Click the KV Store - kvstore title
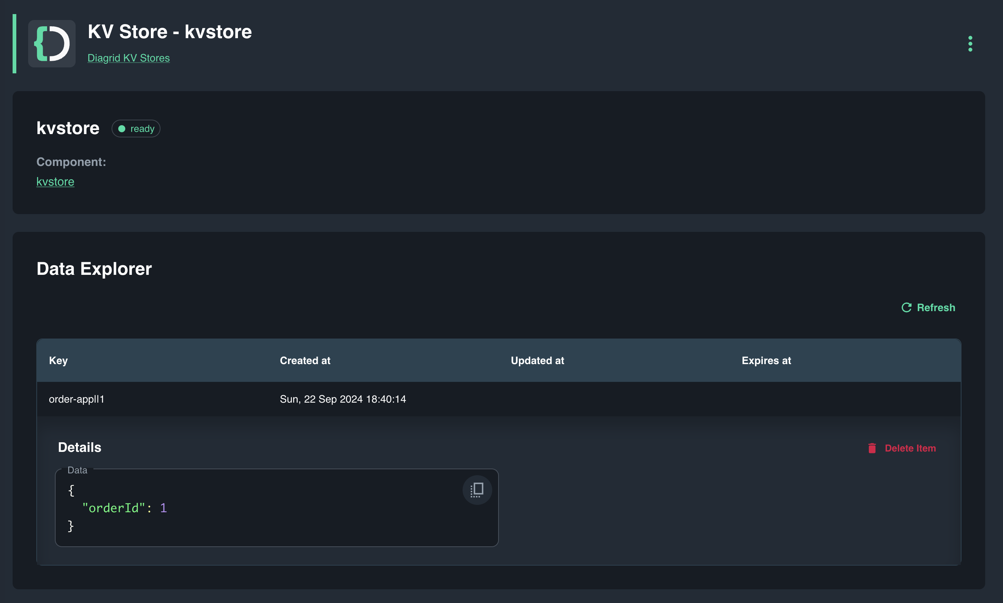 pos(170,32)
